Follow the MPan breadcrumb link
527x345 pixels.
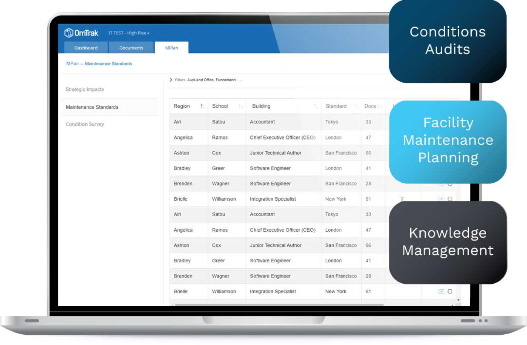point(72,64)
